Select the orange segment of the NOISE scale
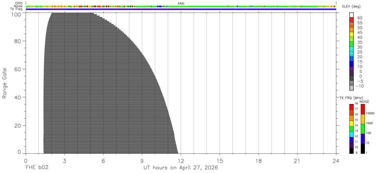The height and width of the screenshot is (174, 378). pyautogui.click(x=363, y=119)
